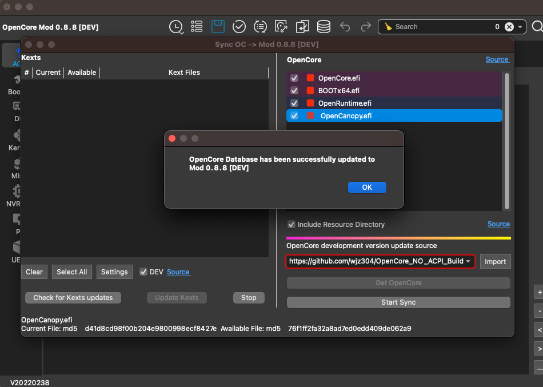This screenshot has height=387, width=543.
Task: Open the Kexts Settings button
Action: point(114,272)
